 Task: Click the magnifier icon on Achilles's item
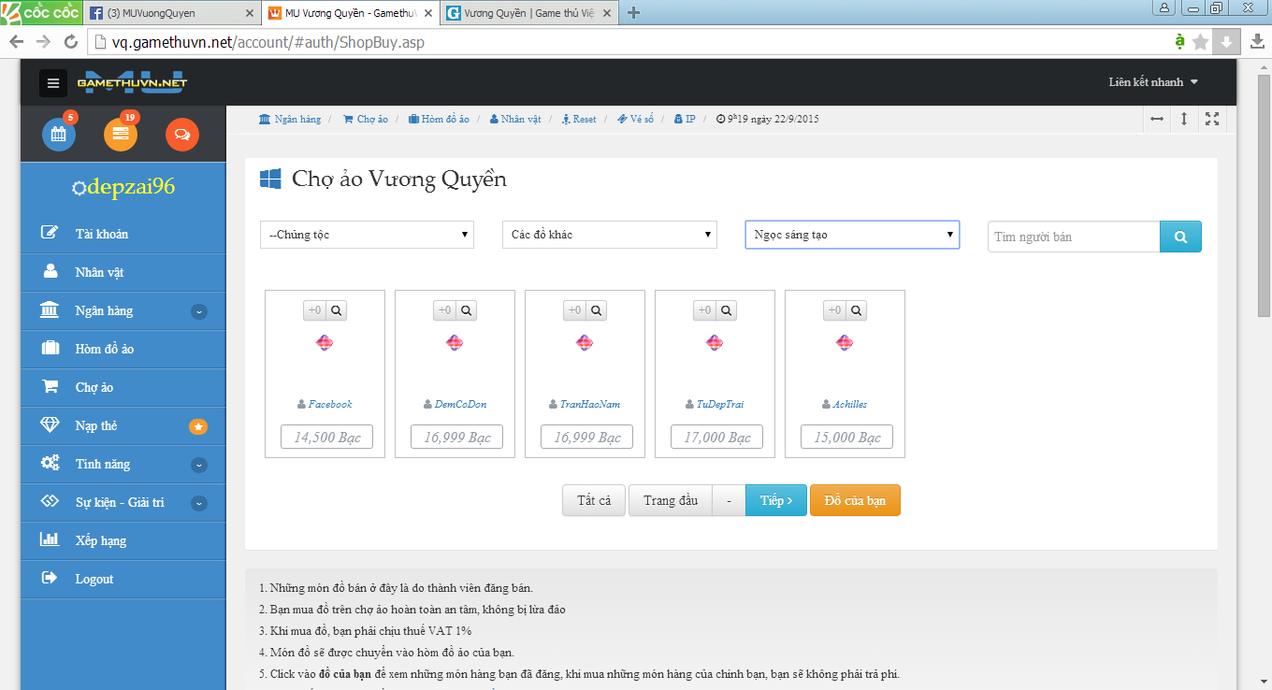pos(857,310)
